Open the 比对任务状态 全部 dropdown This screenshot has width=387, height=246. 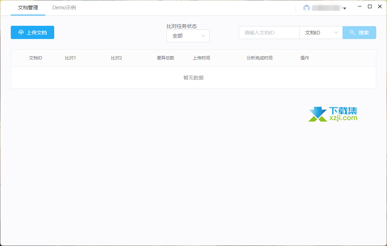pyautogui.click(x=188, y=36)
